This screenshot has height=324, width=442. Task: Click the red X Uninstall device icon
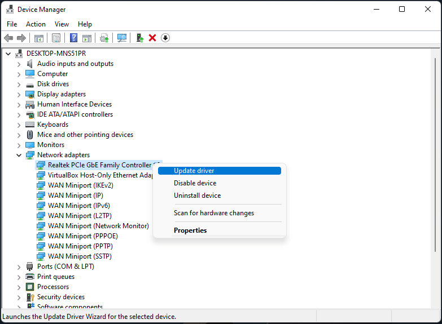pyautogui.click(x=152, y=38)
